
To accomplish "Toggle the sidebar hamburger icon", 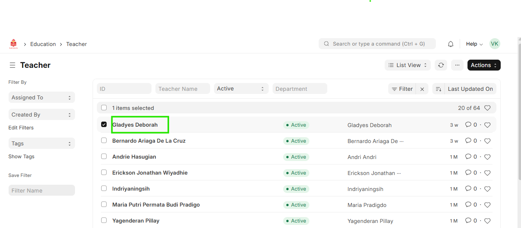I will click(12, 65).
